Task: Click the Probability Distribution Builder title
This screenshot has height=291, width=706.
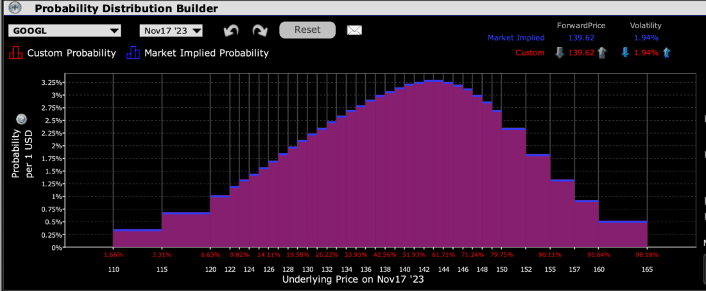Action: click(126, 8)
